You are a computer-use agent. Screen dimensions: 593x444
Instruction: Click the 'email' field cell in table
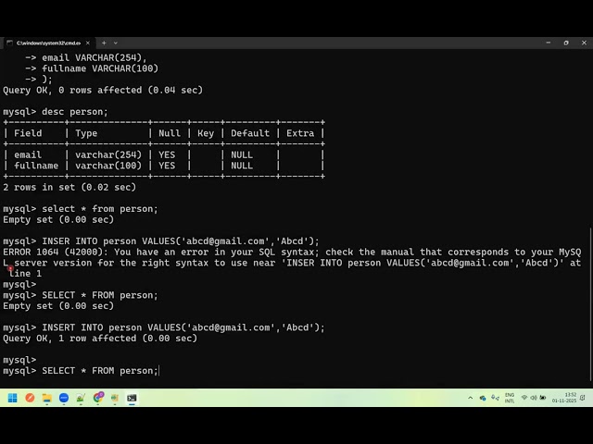point(28,155)
